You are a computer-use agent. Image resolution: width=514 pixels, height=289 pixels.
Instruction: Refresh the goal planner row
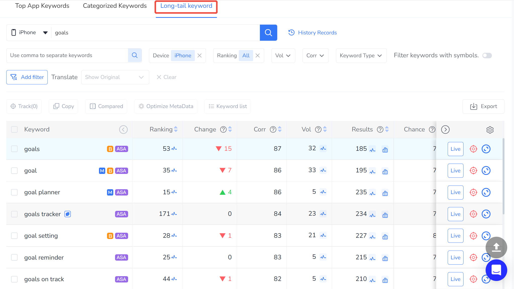486,192
